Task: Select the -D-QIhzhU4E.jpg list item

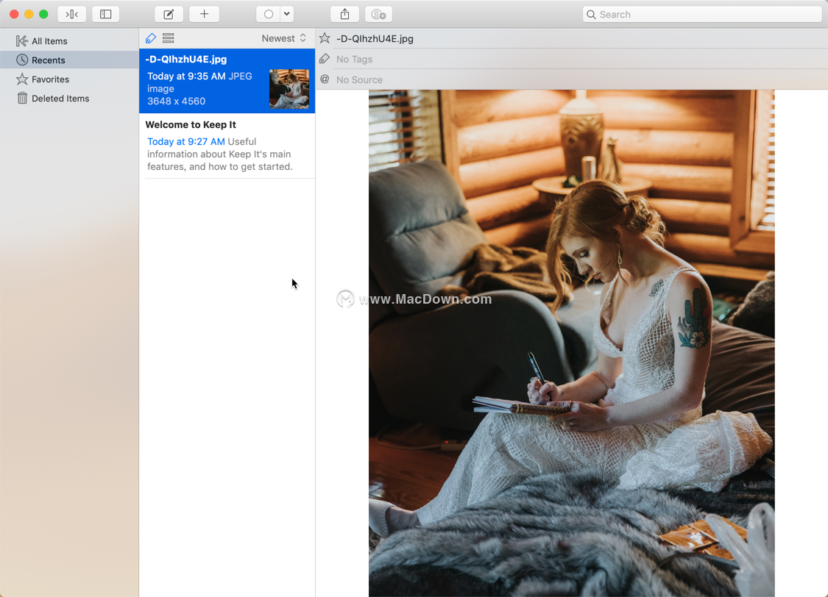Action: 227,81
